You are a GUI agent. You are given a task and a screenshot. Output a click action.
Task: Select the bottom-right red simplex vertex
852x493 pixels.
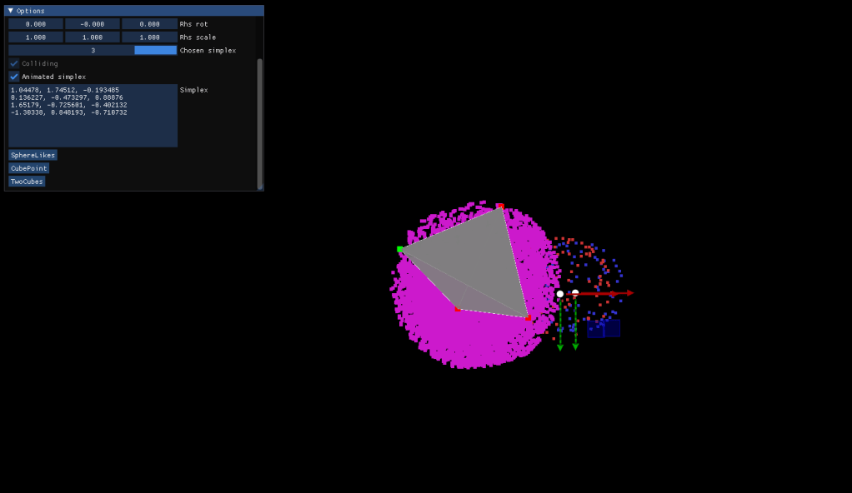[x=528, y=318]
